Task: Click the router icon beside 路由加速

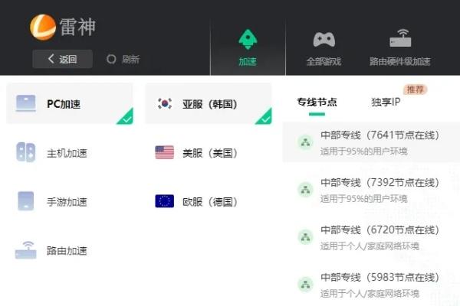Action: coord(26,250)
